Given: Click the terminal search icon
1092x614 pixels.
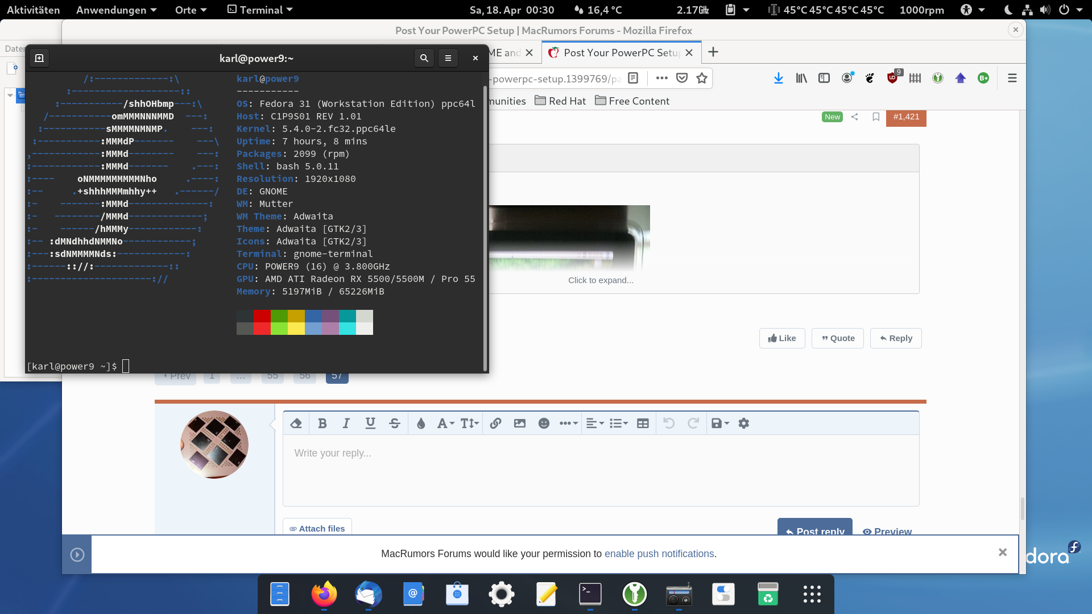Looking at the screenshot, I should (424, 58).
